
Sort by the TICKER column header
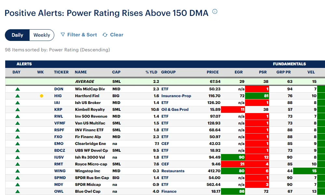pyautogui.click(x=61, y=72)
